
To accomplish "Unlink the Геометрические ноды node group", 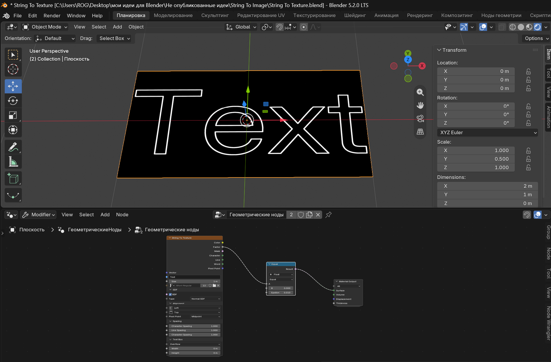I will (x=318, y=215).
